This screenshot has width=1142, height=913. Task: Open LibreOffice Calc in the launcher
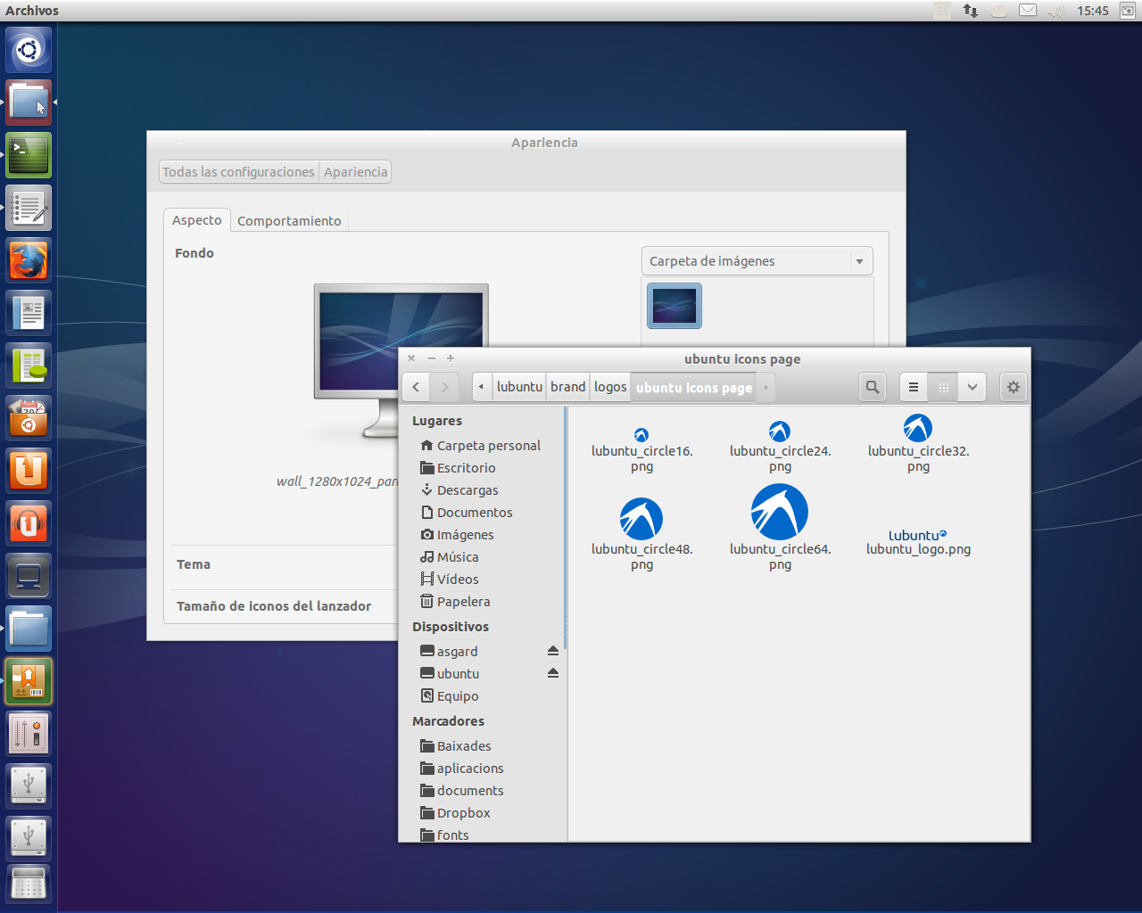coord(29,366)
